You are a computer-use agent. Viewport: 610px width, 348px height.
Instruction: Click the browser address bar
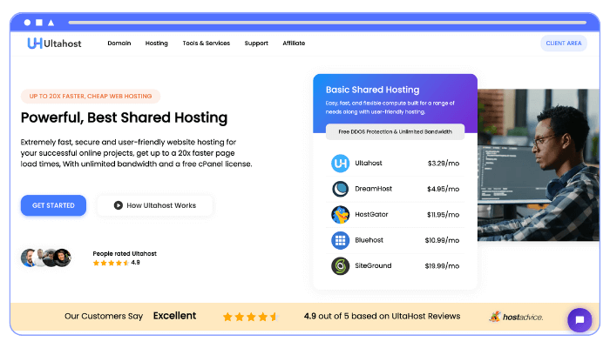[x=331, y=22]
